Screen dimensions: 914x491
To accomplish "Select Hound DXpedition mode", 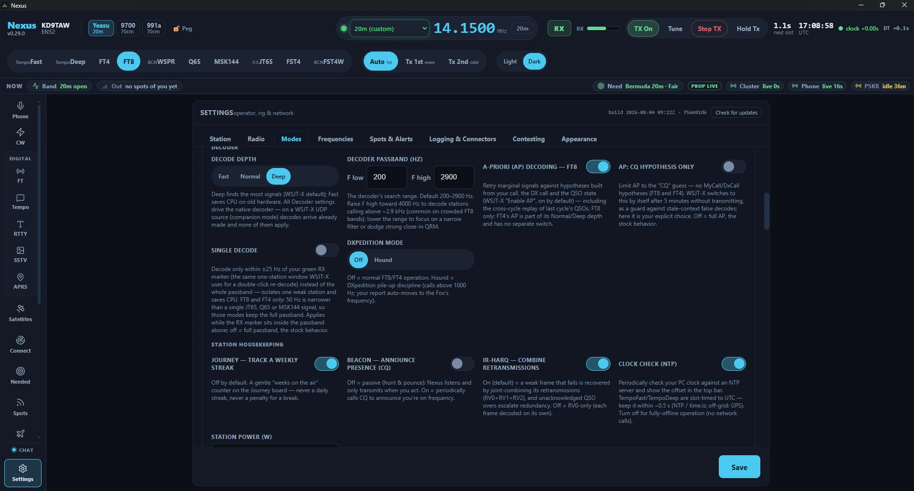I will click(x=383, y=260).
